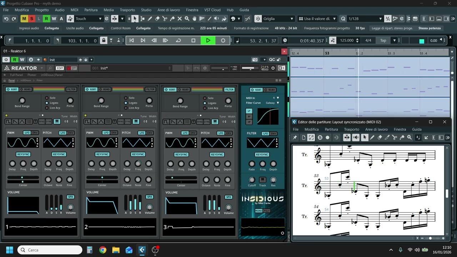Click the score editor Solo S icon
Image resolution: width=457 pixels, height=257 pixels.
click(320, 137)
